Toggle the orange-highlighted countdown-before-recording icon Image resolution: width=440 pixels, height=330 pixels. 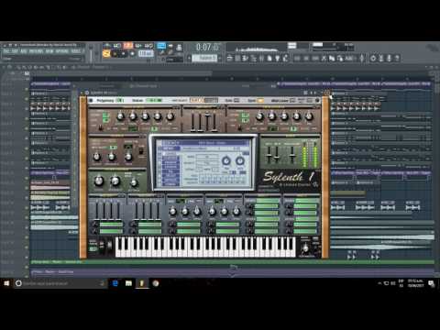(x=128, y=46)
